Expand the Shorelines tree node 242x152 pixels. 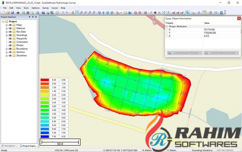pos(6,56)
